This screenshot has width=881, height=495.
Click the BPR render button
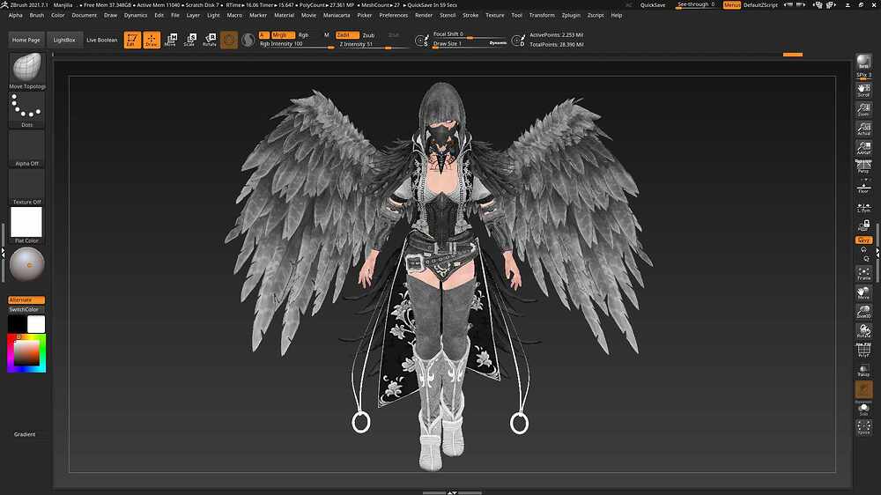coord(863,62)
